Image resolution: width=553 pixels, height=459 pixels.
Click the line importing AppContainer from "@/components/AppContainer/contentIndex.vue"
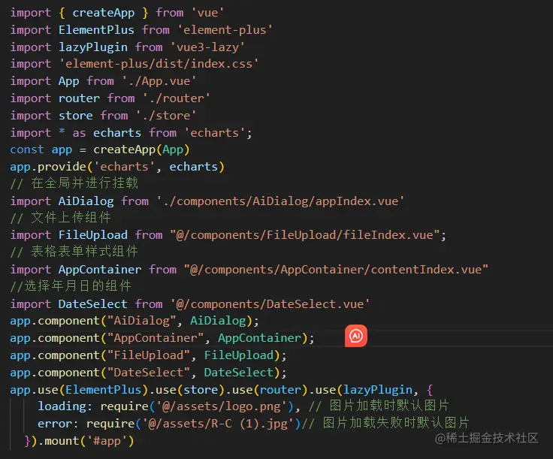(249, 270)
